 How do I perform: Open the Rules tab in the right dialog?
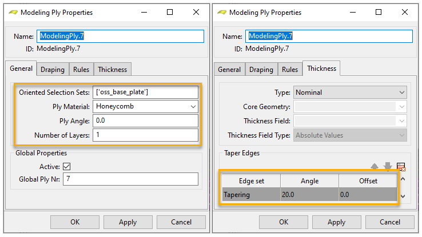pyautogui.click(x=290, y=70)
